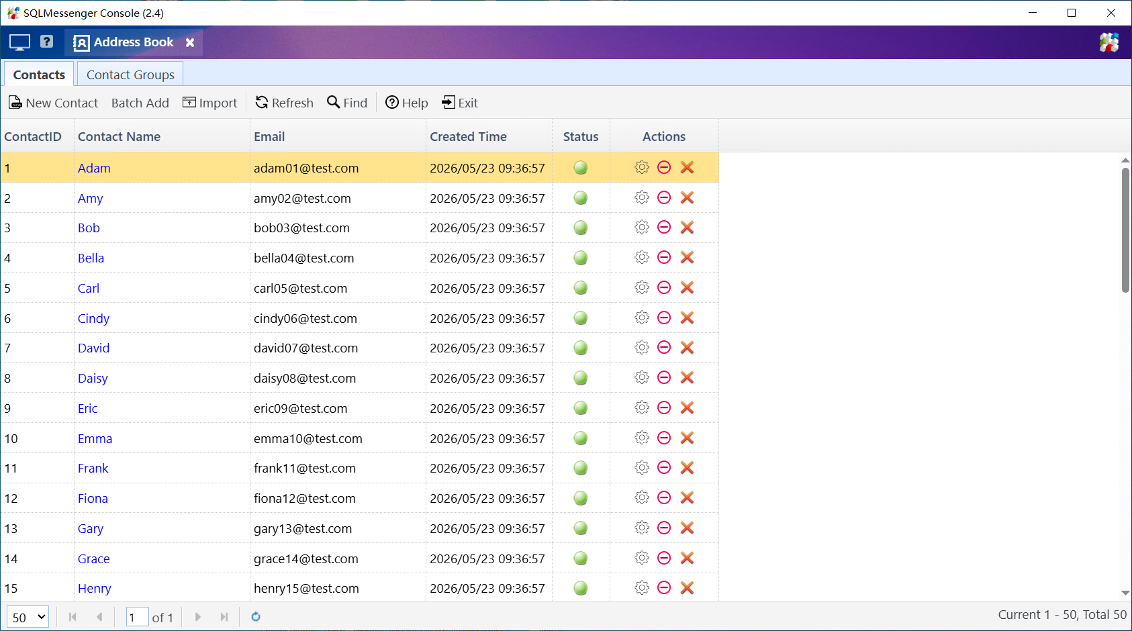Click the Email column header
1132x631 pixels.
coord(338,136)
